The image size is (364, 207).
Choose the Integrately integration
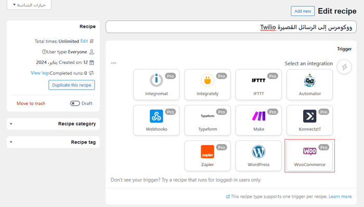[207, 85]
